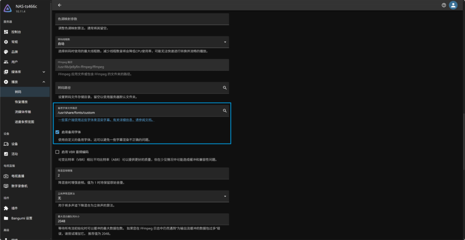465x240 pixels.
Task: Browse folders for 转码路径 using search icon
Action: point(224,88)
